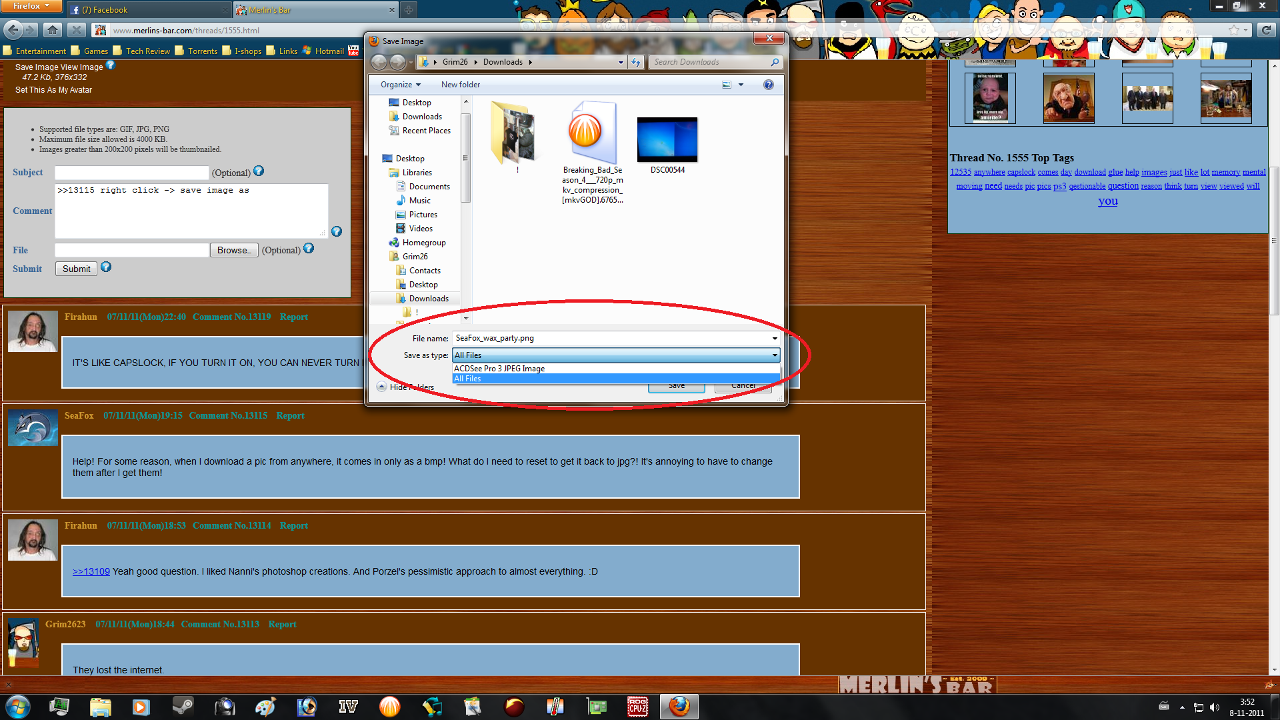Click the Subject text field
This screenshot has height=720, width=1280.
(131, 173)
